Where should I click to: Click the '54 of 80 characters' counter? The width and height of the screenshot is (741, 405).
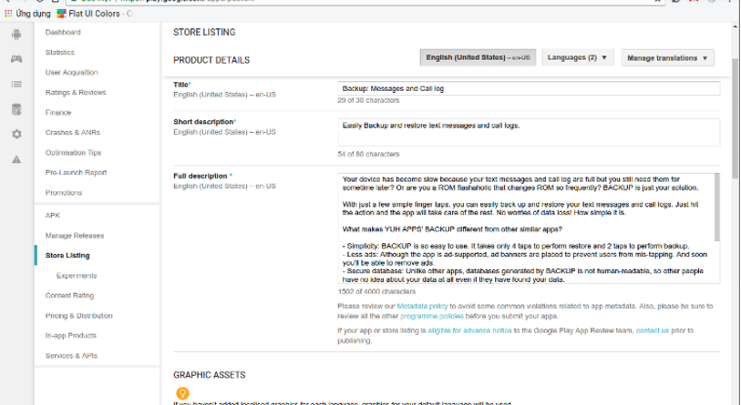pyautogui.click(x=368, y=155)
